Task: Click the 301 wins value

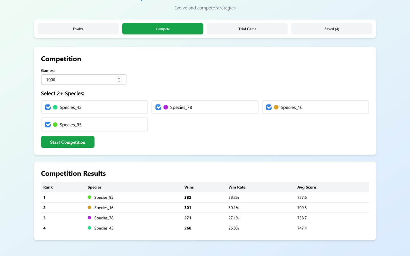Action: 188,208
